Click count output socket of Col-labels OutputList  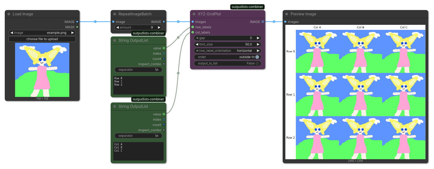[x=164, y=125]
